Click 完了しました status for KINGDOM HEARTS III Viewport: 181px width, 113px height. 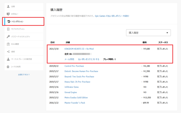tap(162, 49)
